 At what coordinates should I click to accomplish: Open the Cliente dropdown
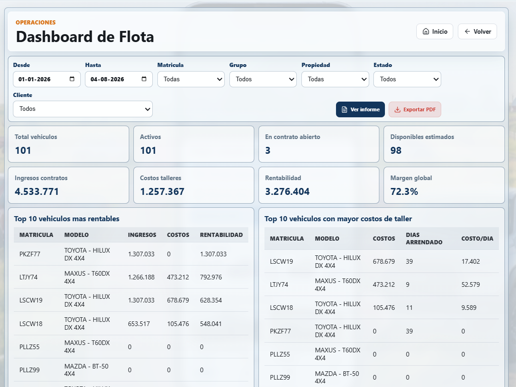pyautogui.click(x=83, y=109)
